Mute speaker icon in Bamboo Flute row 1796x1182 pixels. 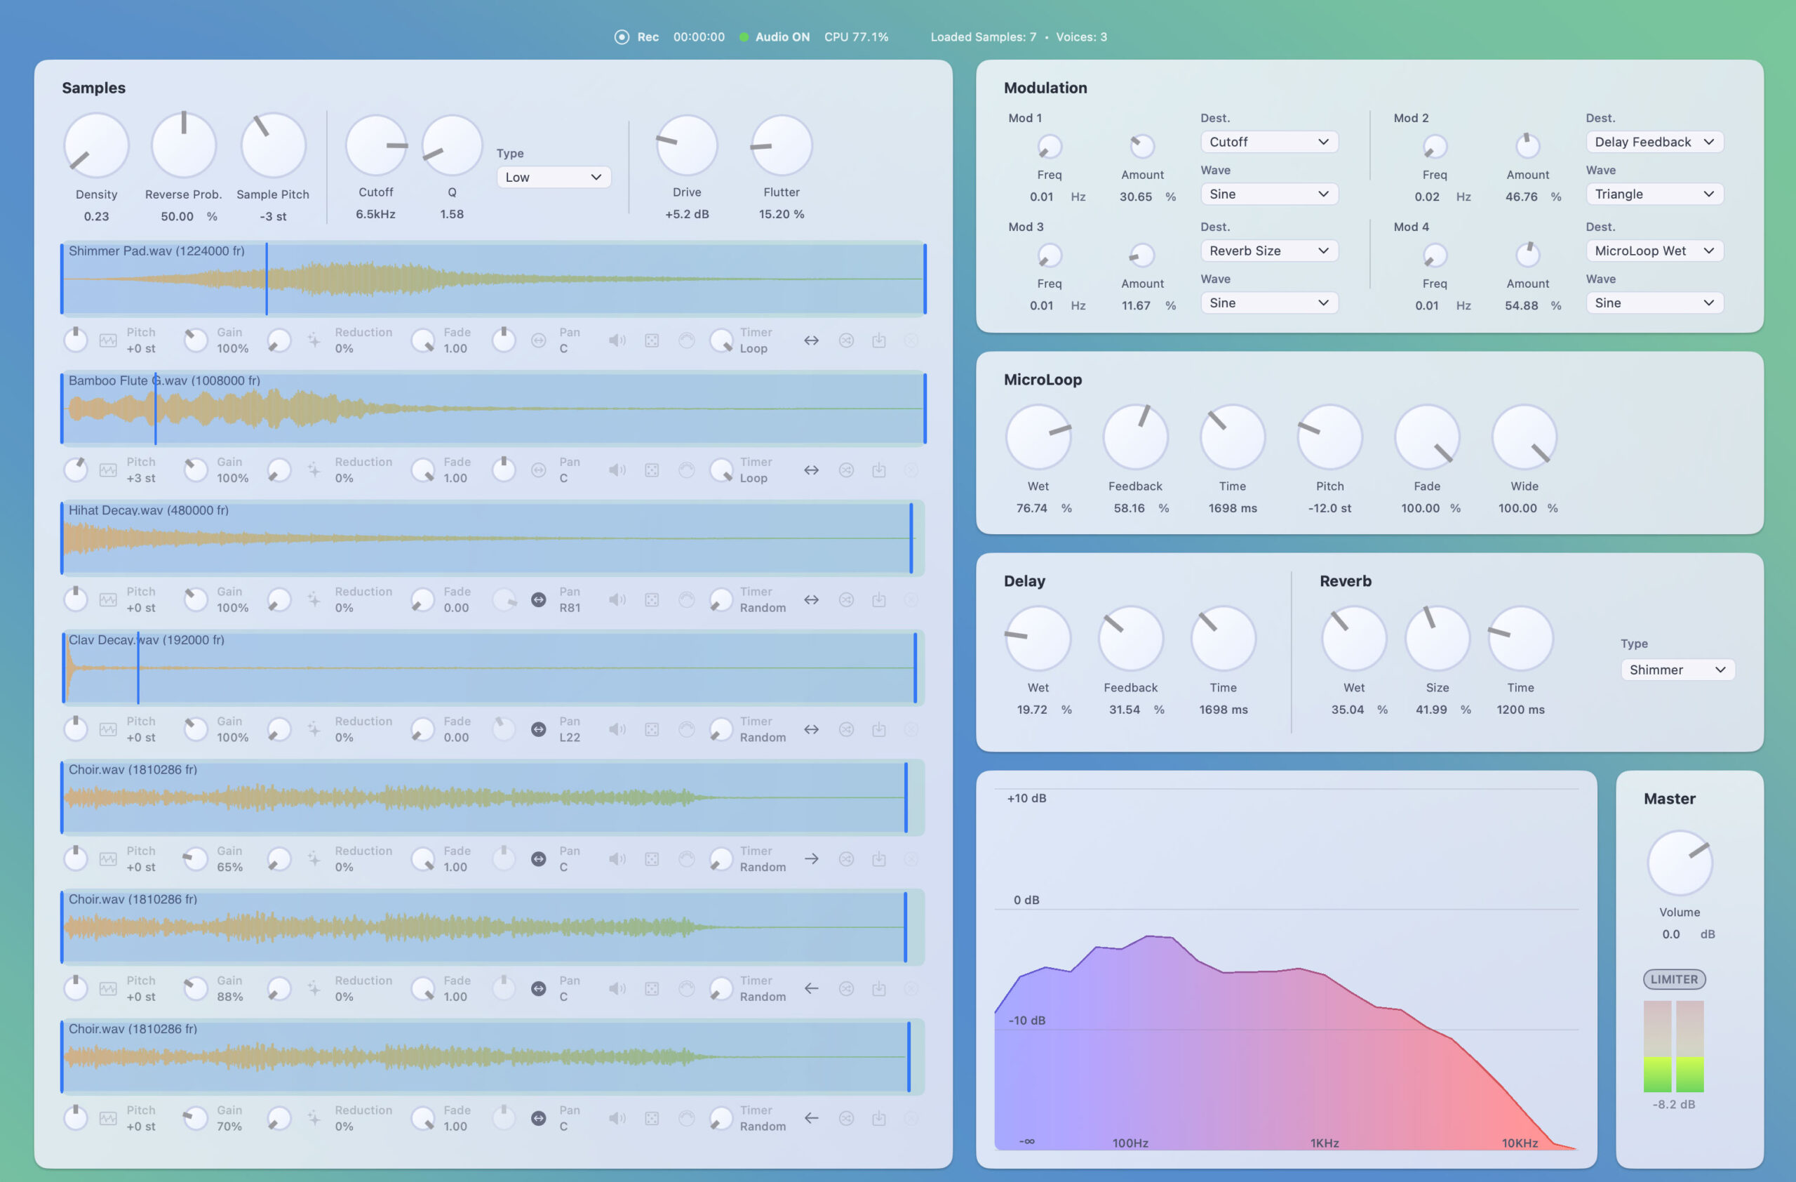[617, 470]
